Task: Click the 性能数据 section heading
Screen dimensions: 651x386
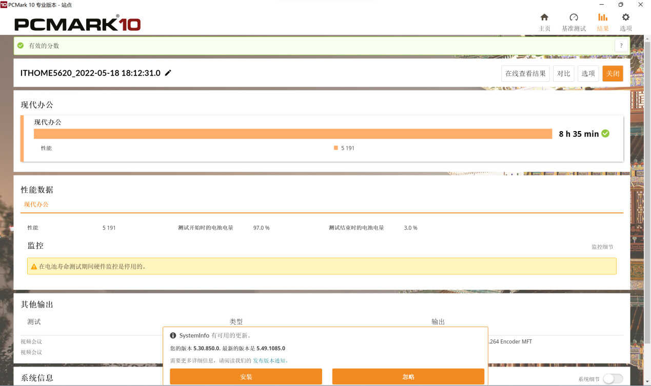Action: [x=37, y=190]
